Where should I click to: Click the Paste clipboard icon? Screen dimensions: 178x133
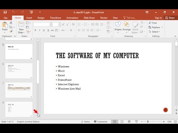coord(5,25)
